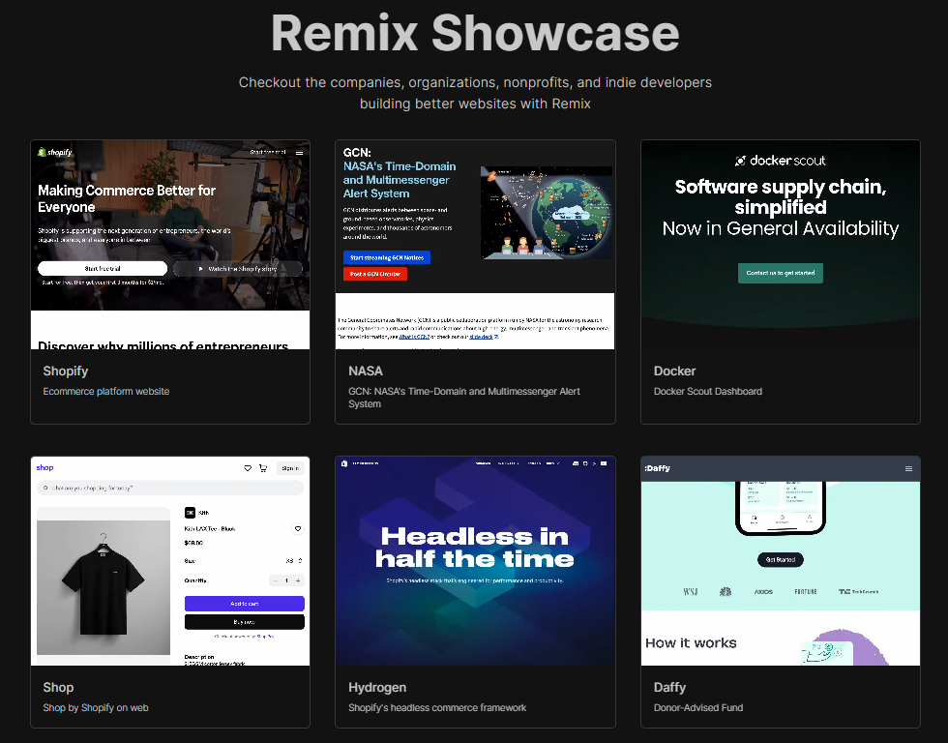Viewport: 948px width, 743px height.
Task: Click the WSJ logo in Daffy preview
Action: (691, 592)
